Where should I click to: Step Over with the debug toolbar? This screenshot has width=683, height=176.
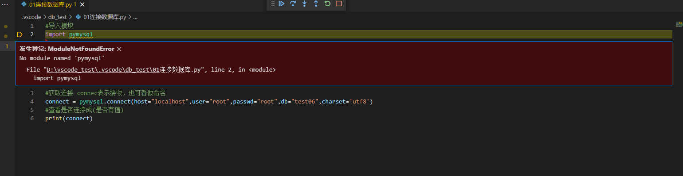293,4
